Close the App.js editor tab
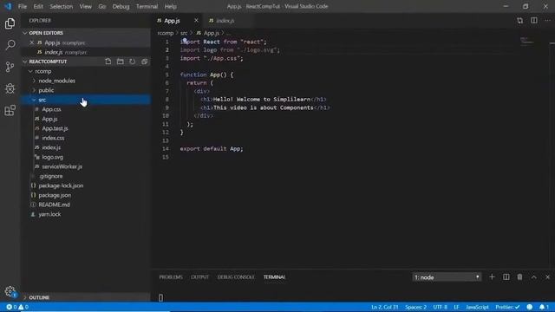555x312 pixels. point(196,21)
